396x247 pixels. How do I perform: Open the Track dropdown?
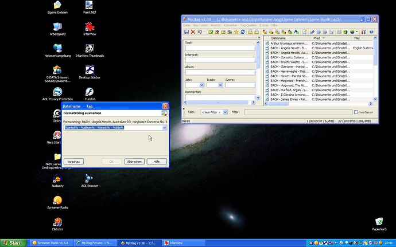pos(220,85)
